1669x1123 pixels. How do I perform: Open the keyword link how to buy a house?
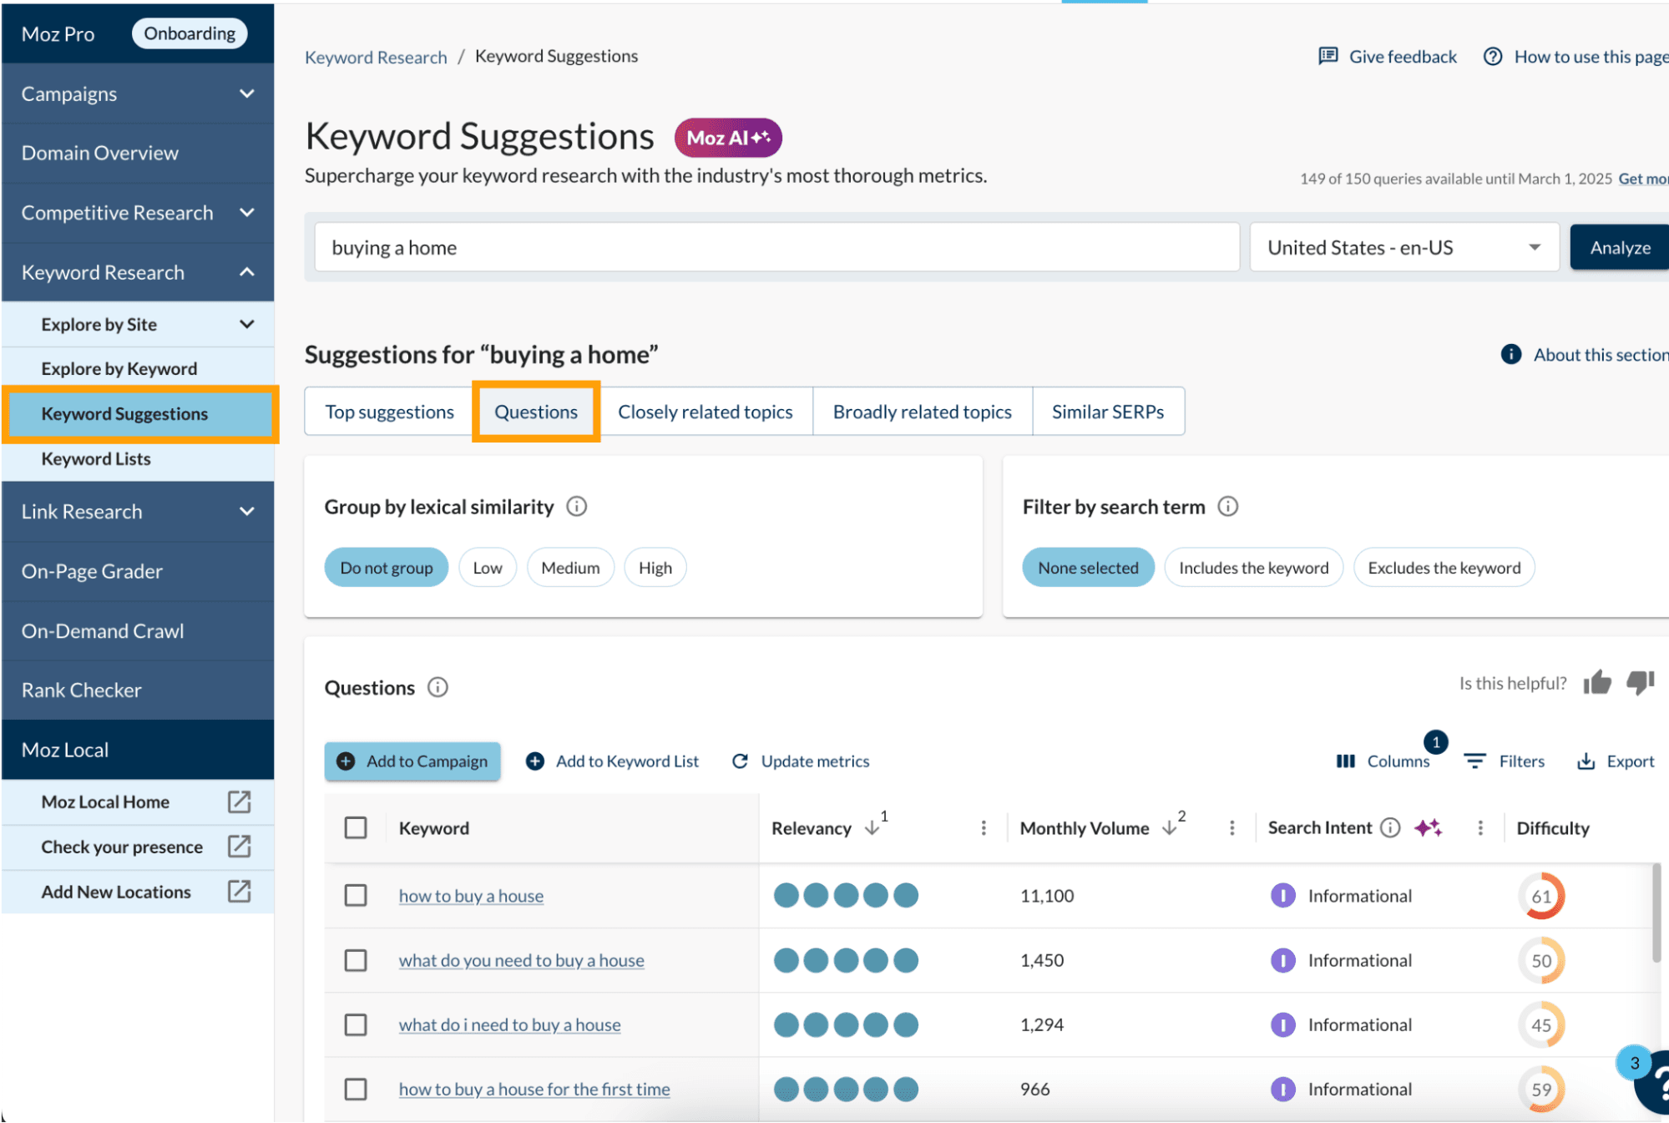click(x=471, y=894)
